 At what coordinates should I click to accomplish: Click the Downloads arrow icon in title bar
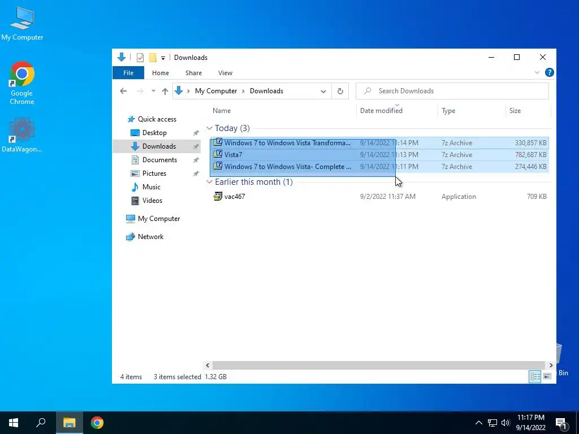[121, 57]
